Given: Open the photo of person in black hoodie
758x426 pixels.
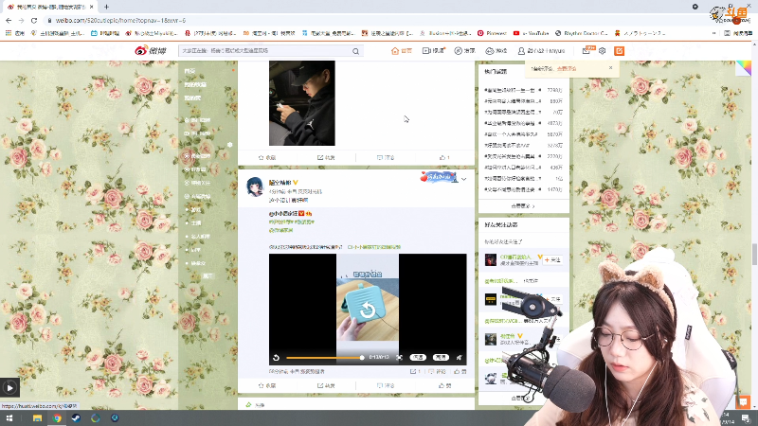Looking at the screenshot, I should [x=302, y=103].
